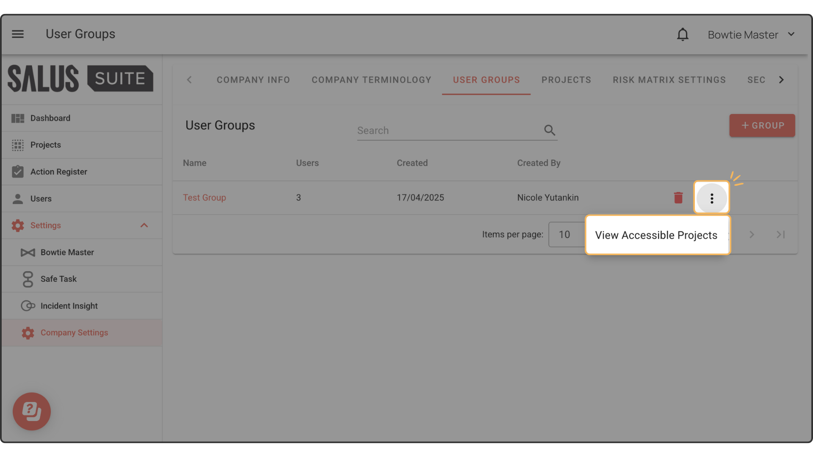Open the Test Group link
This screenshot has height=457, width=813.
click(205, 198)
